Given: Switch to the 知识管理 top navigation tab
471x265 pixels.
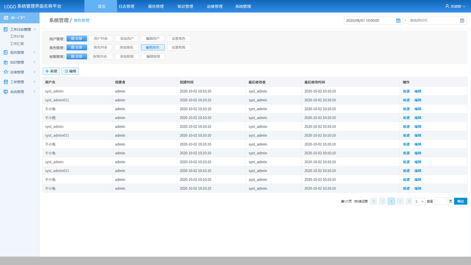Looking at the screenshot, I should (185, 6).
